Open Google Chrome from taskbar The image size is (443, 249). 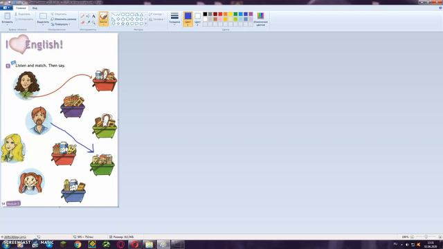click(78, 244)
